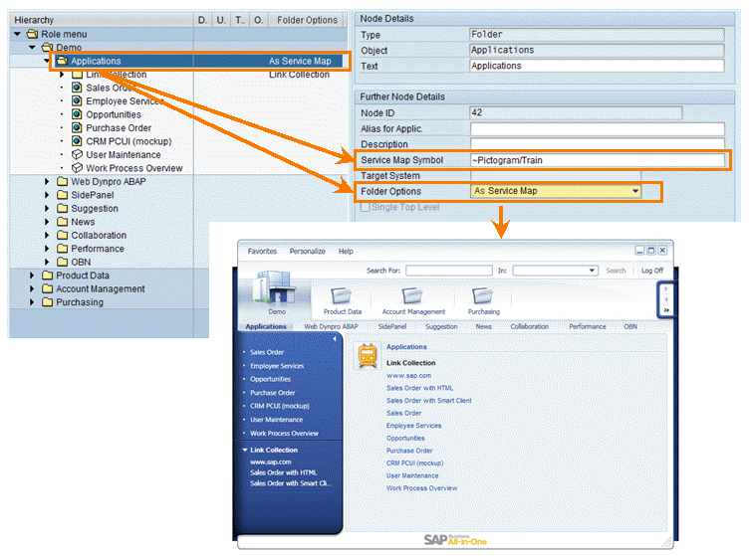The height and width of the screenshot is (556, 749).
Task: Click the SidePanel folder icon
Action: (x=62, y=195)
